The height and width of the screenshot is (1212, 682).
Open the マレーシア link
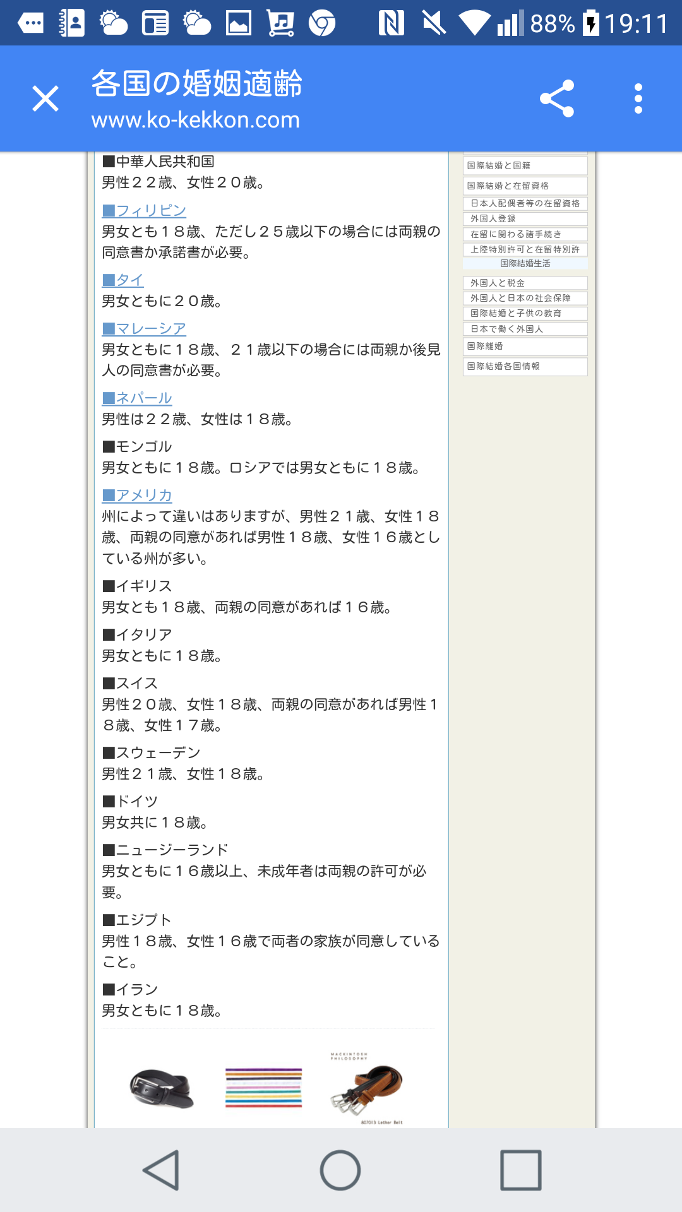coord(144,328)
